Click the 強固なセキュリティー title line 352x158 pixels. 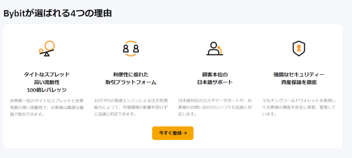coord(299,74)
